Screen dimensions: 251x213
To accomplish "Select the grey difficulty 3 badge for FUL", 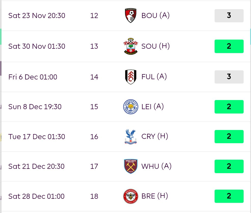I will click(x=229, y=77).
